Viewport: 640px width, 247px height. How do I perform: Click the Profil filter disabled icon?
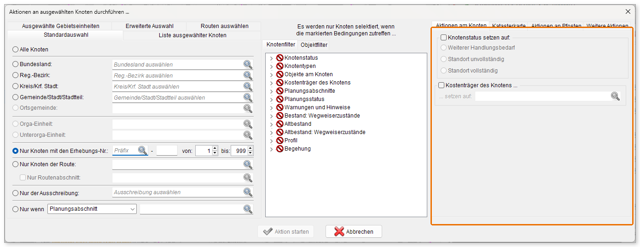pyautogui.click(x=279, y=140)
